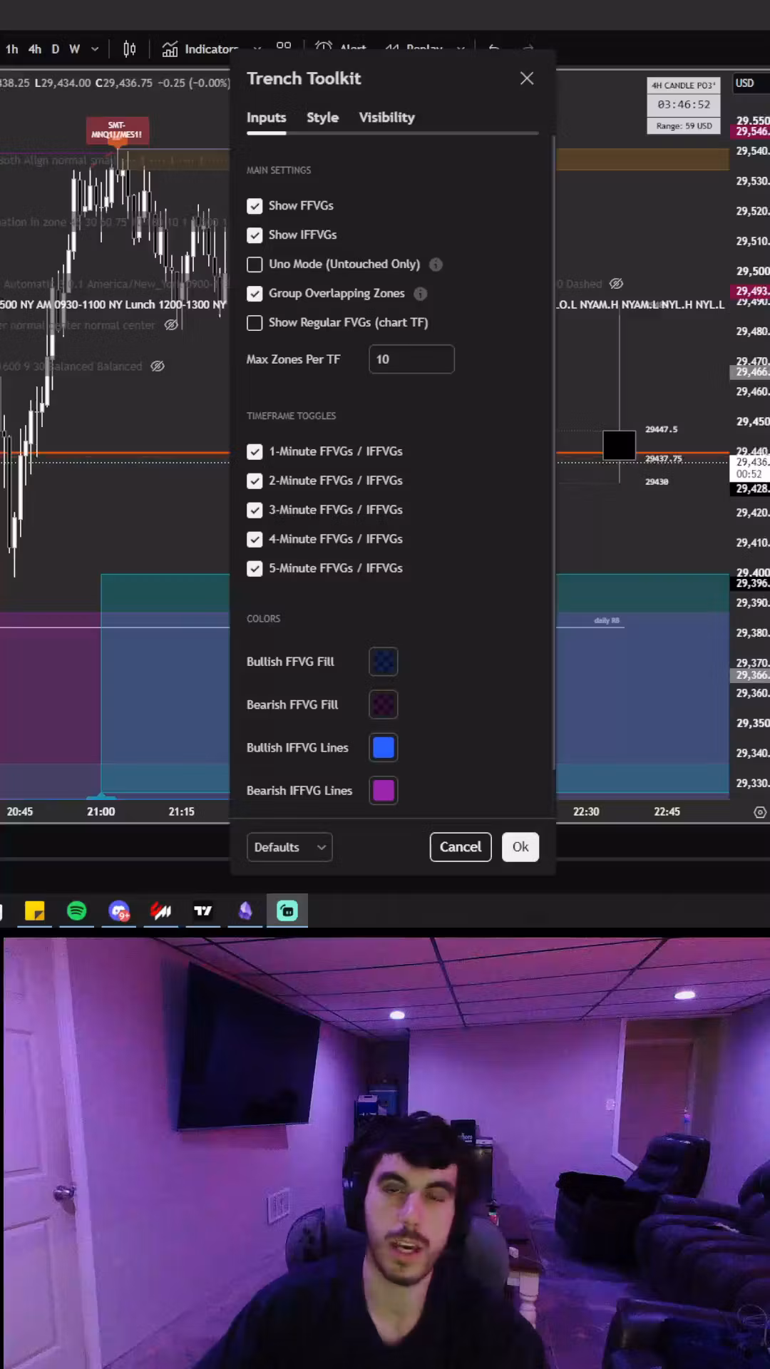Toggle 2-Minute FFVGs / IFFVGs checkbox
The image size is (770, 1369).
pyautogui.click(x=255, y=481)
